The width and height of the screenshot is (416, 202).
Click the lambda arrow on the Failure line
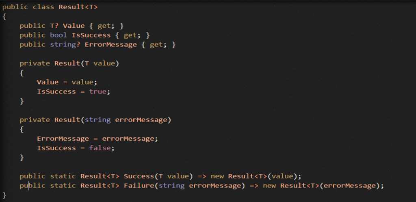point(254,186)
